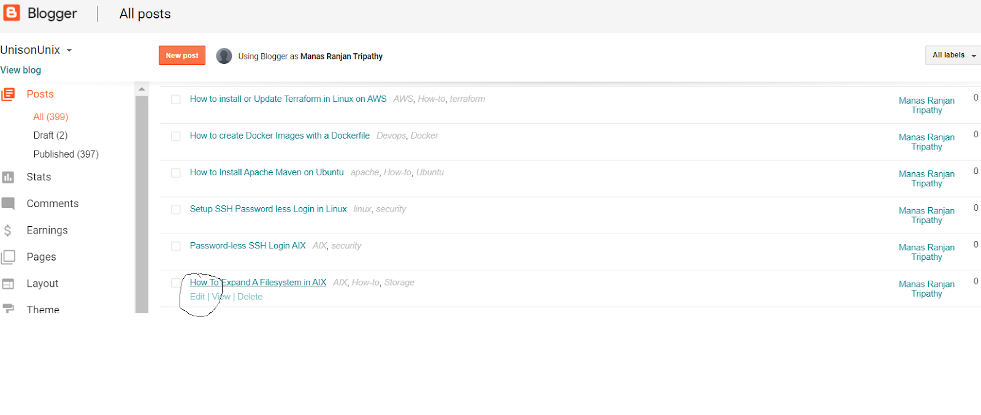Tick checkbox for Password-less SSH Login AIX post
Viewport: 981px width, 415px height.
[x=176, y=246]
